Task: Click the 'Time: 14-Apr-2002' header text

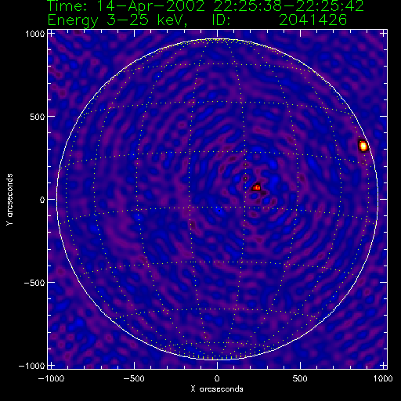Action: (x=126, y=6)
